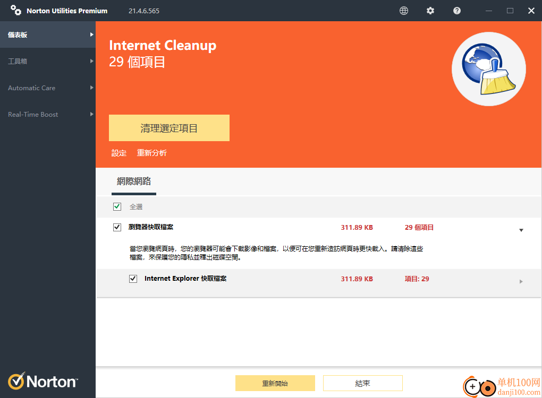
Task: Click the Internet Cleanup title
Action: pyautogui.click(x=163, y=46)
